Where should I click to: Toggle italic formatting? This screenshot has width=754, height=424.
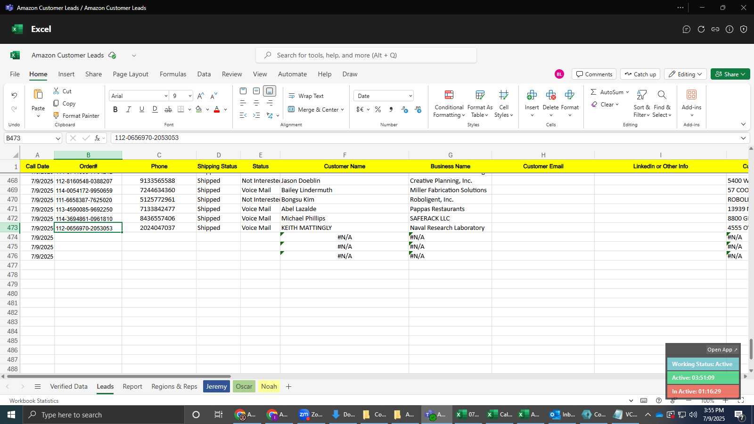(x=128, y=110)
